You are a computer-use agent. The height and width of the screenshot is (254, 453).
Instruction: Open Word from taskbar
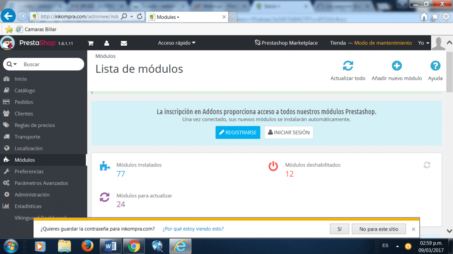[x=110, y=246]
